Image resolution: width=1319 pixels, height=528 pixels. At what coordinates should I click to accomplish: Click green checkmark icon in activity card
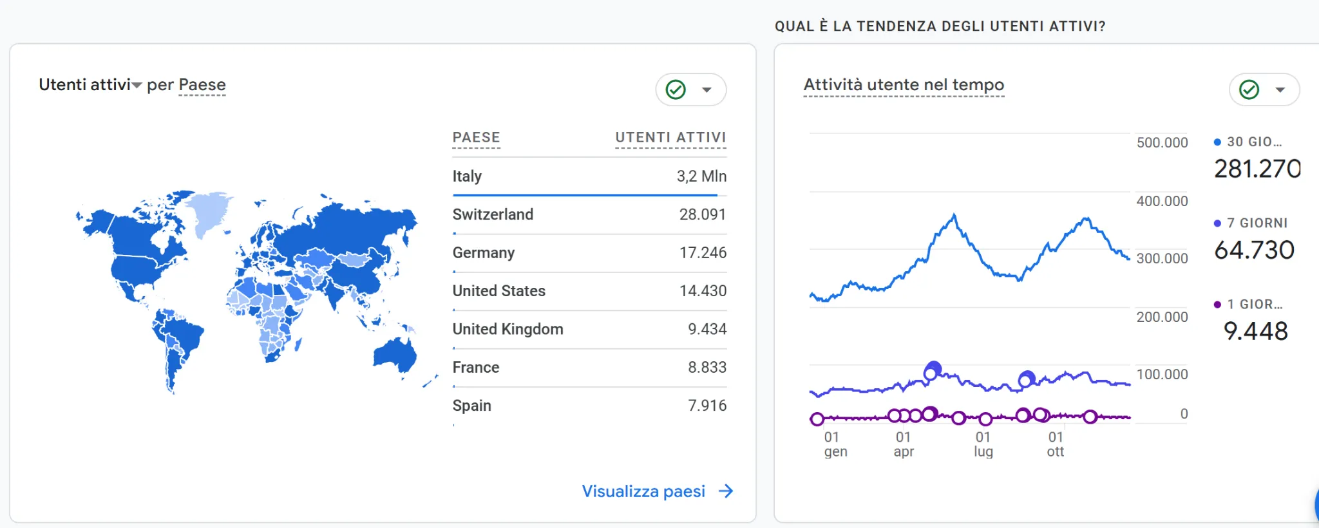1249,90
